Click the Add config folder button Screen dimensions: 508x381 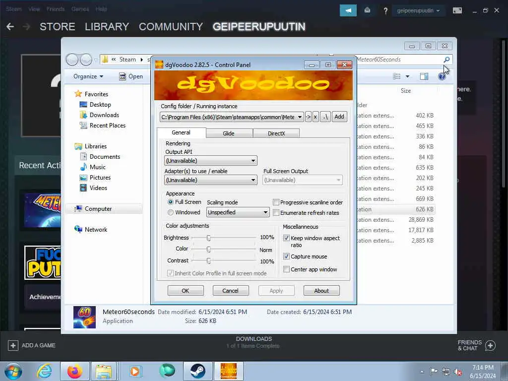pyautogui.click(x=339, y=117)
